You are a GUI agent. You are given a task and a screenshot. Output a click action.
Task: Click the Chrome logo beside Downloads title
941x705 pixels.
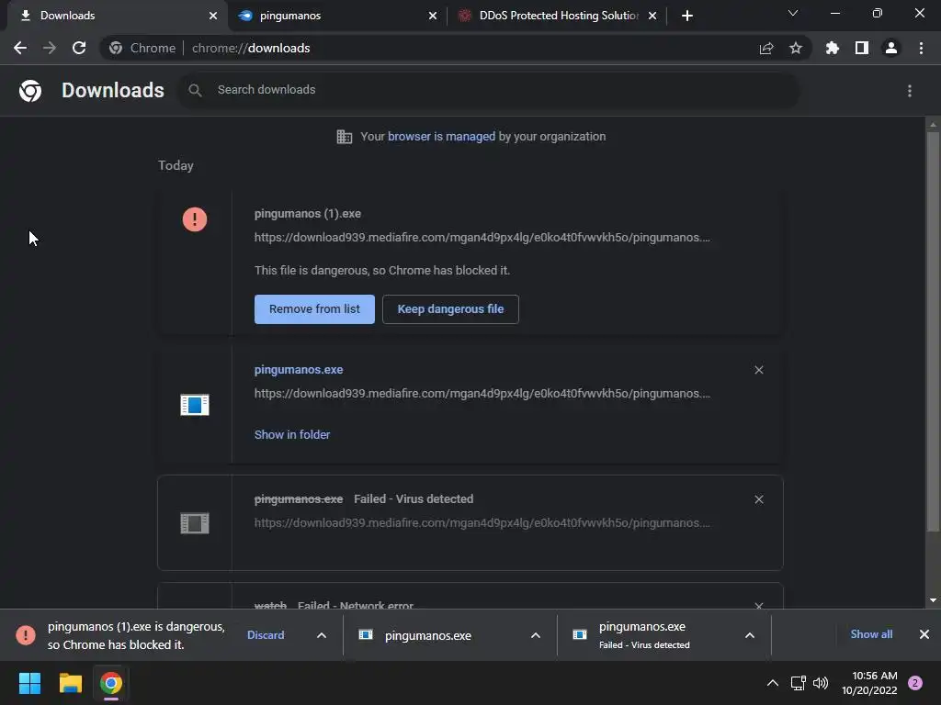click(x=30, y=91)
